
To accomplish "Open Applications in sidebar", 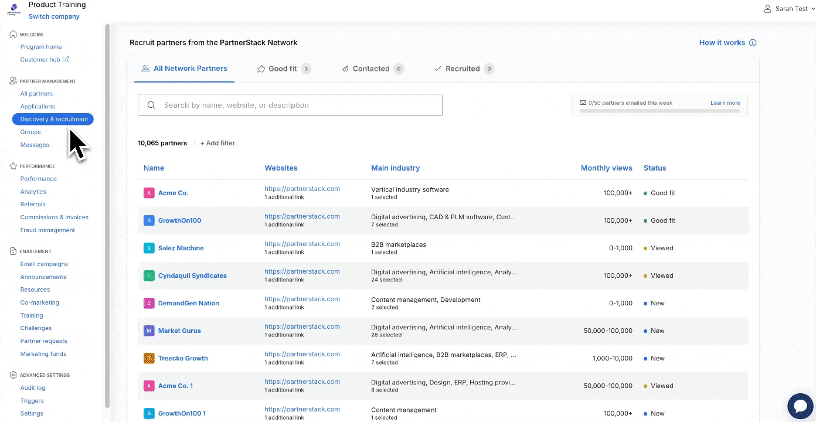I will tap(38, 106).
